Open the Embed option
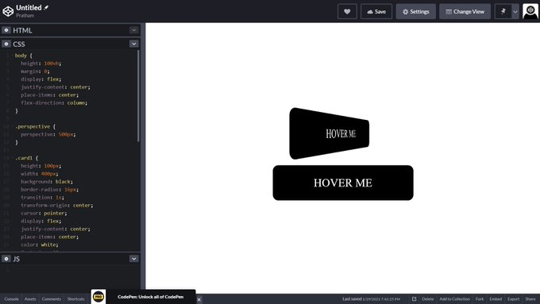Viewport: 540px width, 304px height. [x=496, y=298]
